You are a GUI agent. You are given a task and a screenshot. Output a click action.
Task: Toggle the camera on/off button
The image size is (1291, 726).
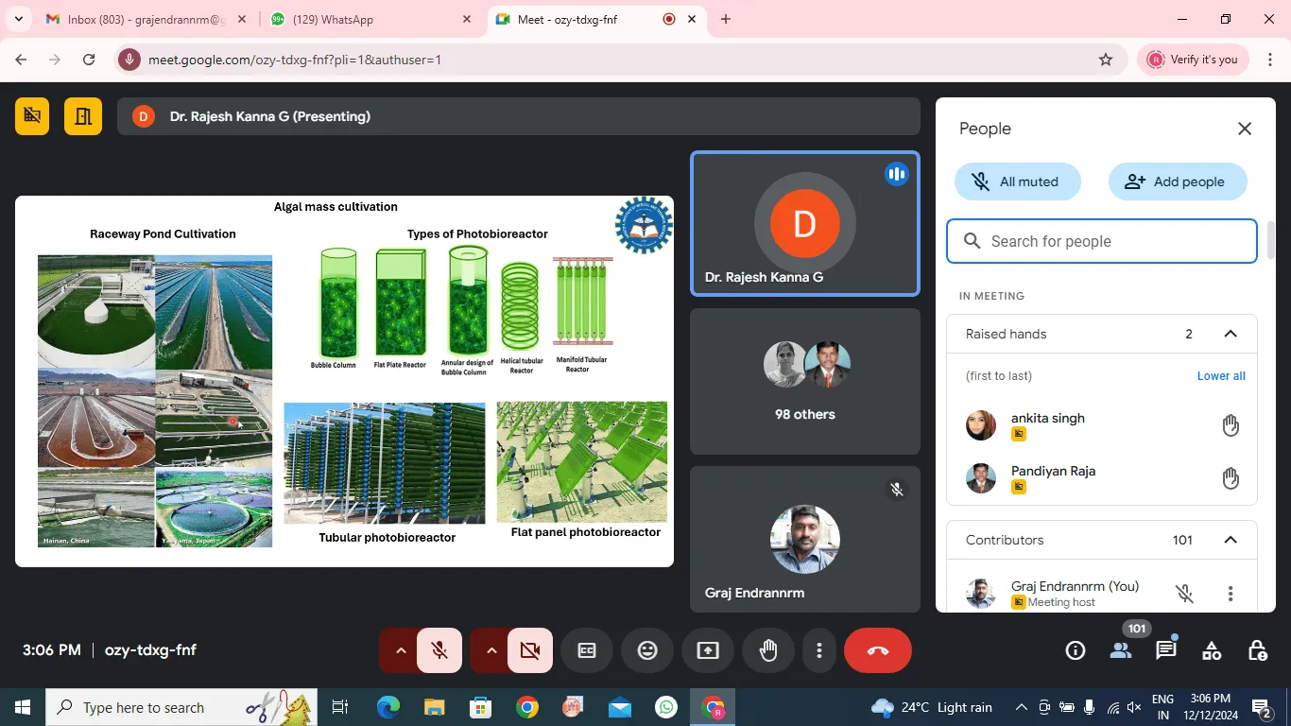click(530, 650)
